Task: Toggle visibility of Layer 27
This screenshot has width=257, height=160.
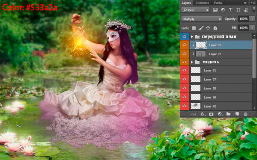Action: 184,79
